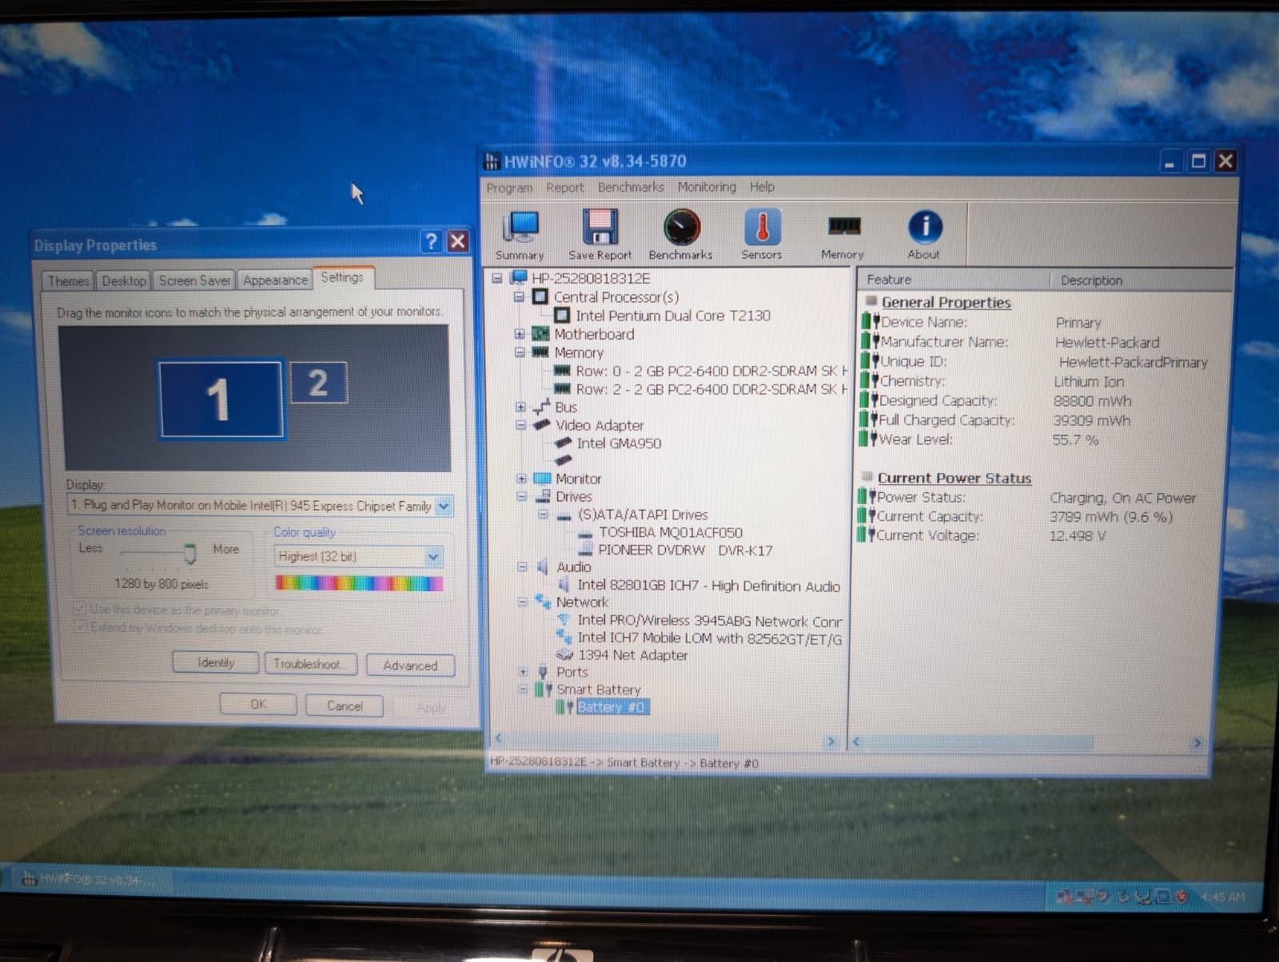
Task: Collapse the Video Adapter node
Action: coord(520,425)
